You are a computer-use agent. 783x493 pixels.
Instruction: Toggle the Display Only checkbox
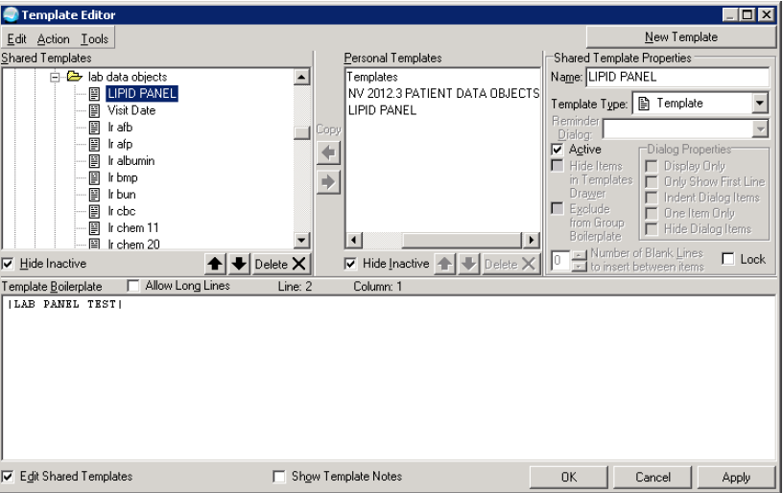pos(652,166)
